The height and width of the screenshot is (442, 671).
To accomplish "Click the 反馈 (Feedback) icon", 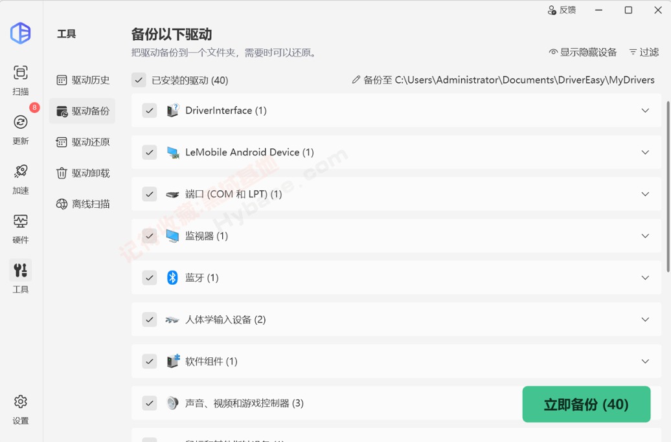I will coord(562,10).
